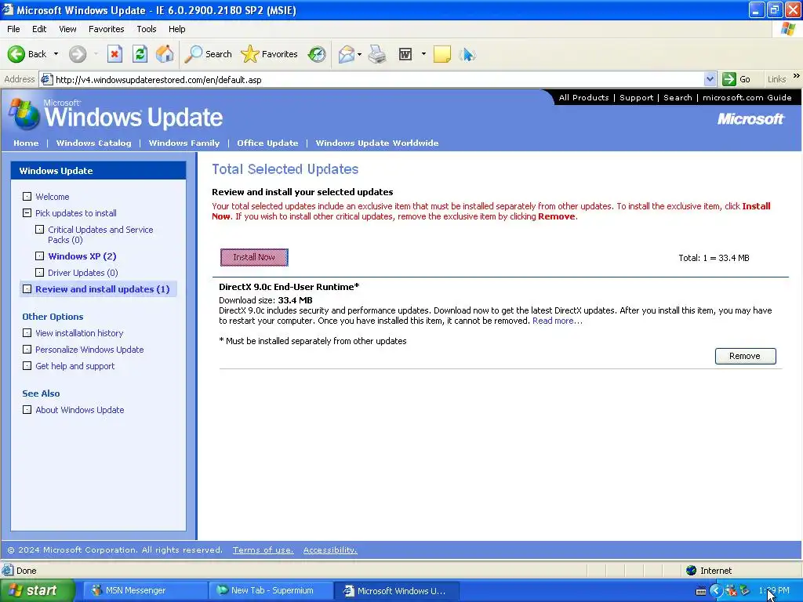Open the Read more link for DirectX
Screen dimensions: 803x602
pos(558,321)
